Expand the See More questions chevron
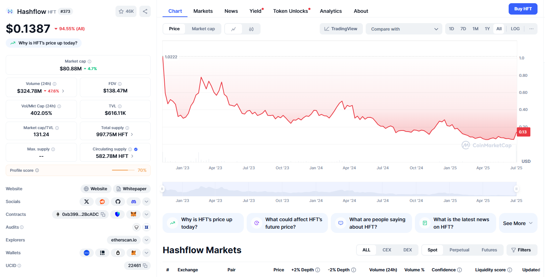This screenshot has height=277, width=545. coord(531,223)
